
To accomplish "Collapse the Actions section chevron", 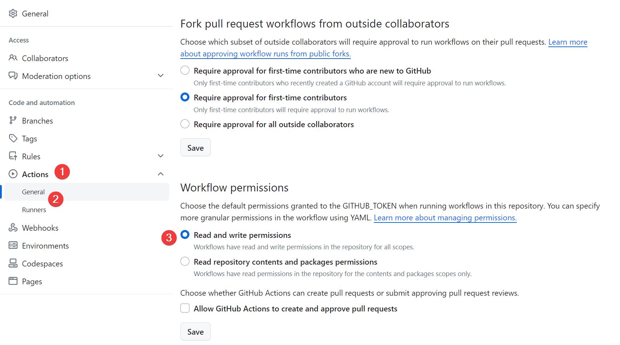I will pyautogui.click(x=160, y=174).
